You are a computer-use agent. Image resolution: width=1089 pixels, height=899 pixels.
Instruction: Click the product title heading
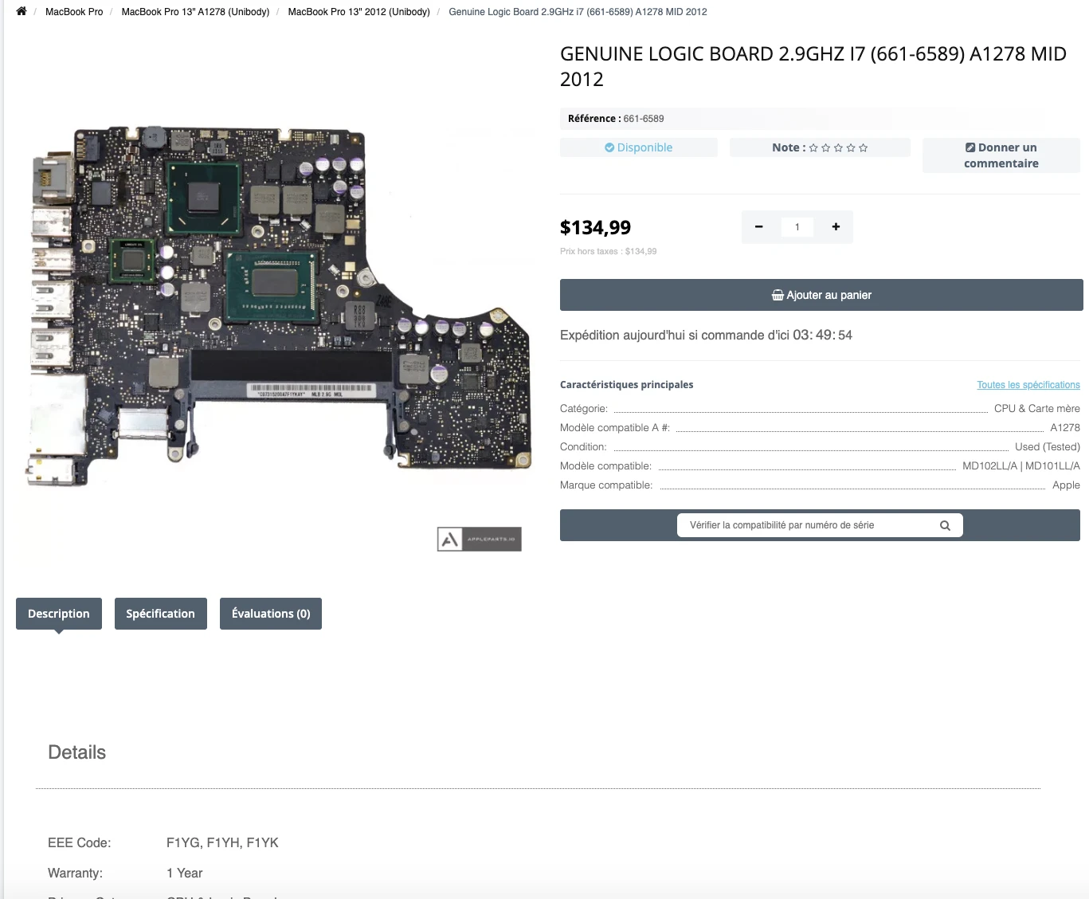[x=813, y=66]
